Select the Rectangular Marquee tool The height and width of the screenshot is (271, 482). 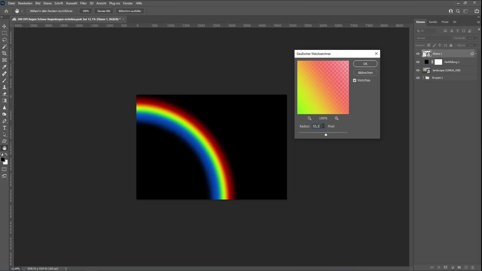(4, 33)
